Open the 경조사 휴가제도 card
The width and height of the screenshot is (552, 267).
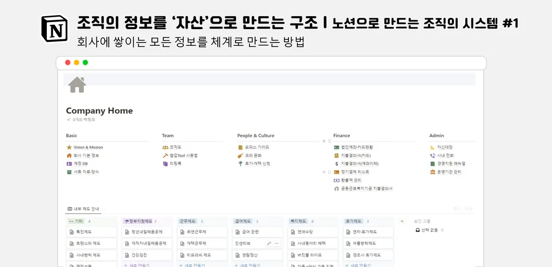368,255
